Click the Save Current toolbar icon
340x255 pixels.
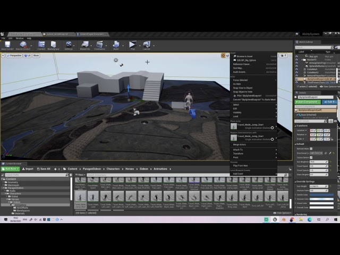(x=7, y=45)
